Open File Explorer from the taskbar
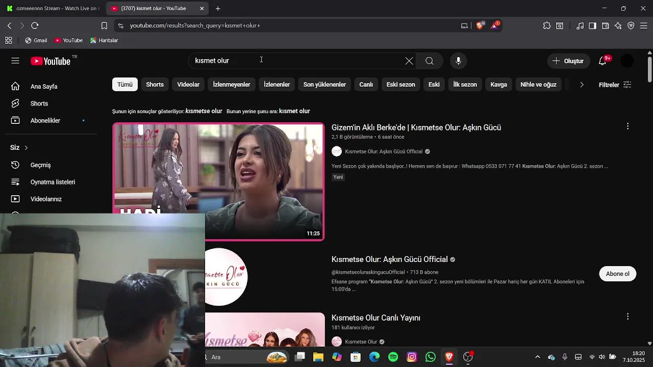653x367 pixels. pyautogui.click(x=318, y=357)
